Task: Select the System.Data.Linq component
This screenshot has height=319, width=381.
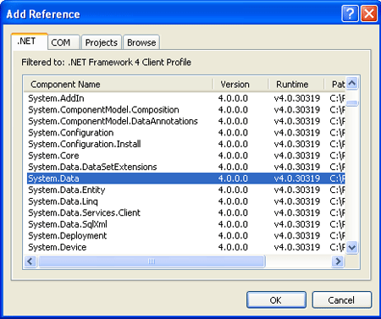Action: point(186,201)
